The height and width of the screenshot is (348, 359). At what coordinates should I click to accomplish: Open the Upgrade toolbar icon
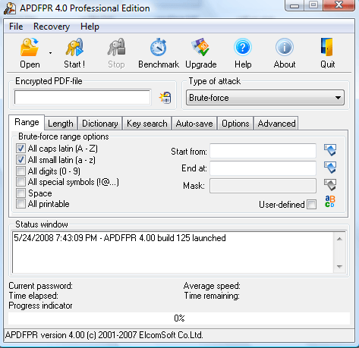(x=200, y=47)
